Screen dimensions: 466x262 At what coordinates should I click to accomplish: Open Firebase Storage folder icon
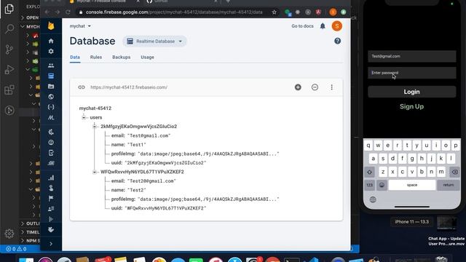point(51,87)
